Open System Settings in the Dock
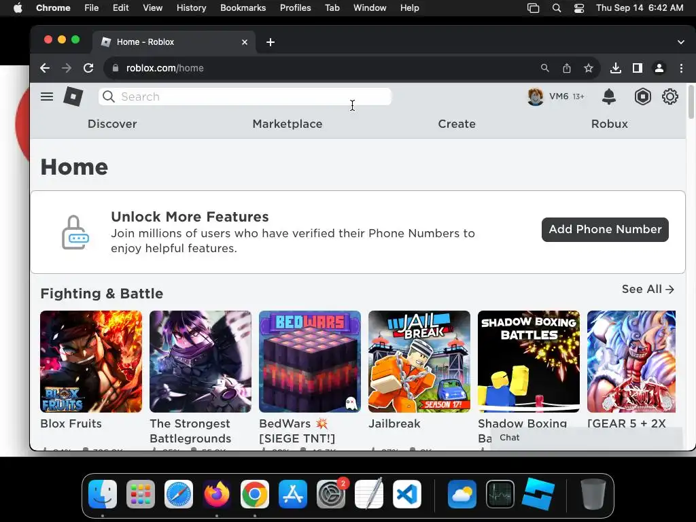 (331, 494)
